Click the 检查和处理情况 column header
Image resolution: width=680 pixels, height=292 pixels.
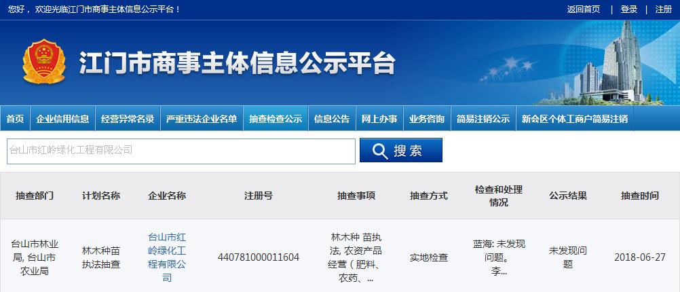(499, 196)
